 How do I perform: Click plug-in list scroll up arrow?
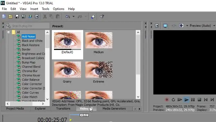[48, 32]
